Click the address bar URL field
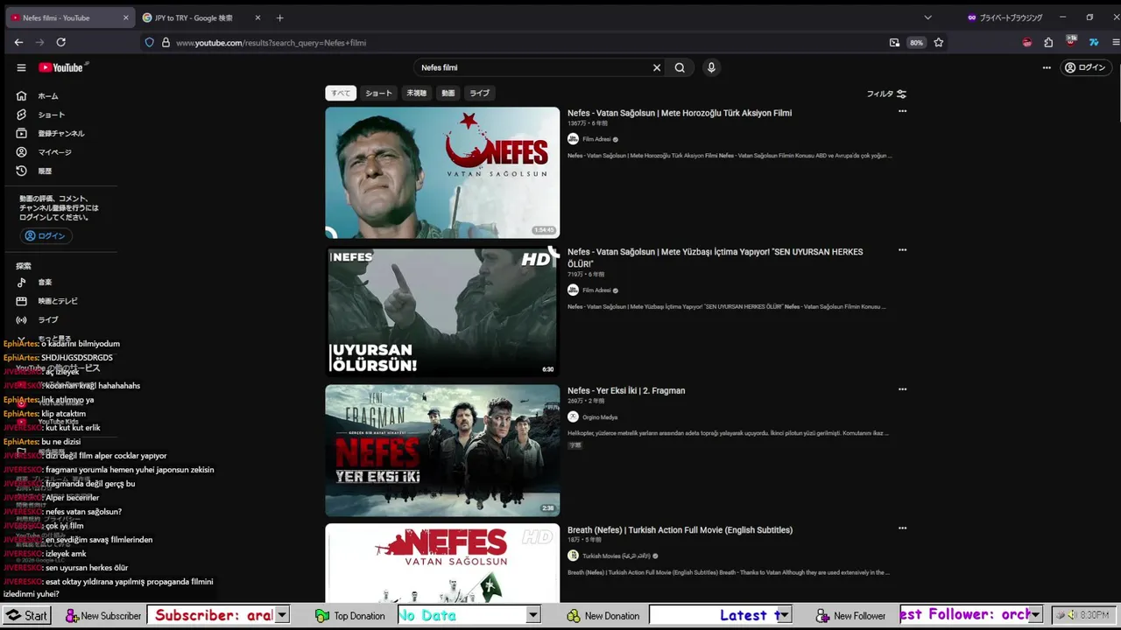This screenshot has width=1121, height=630. (x=525, y=42)
